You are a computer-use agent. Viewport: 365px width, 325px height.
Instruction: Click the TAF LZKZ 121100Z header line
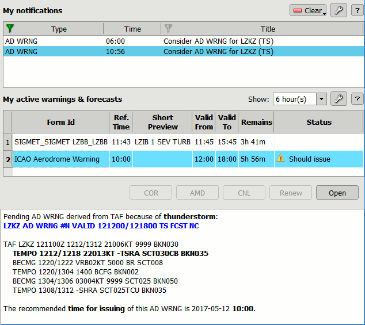[91, 244]
